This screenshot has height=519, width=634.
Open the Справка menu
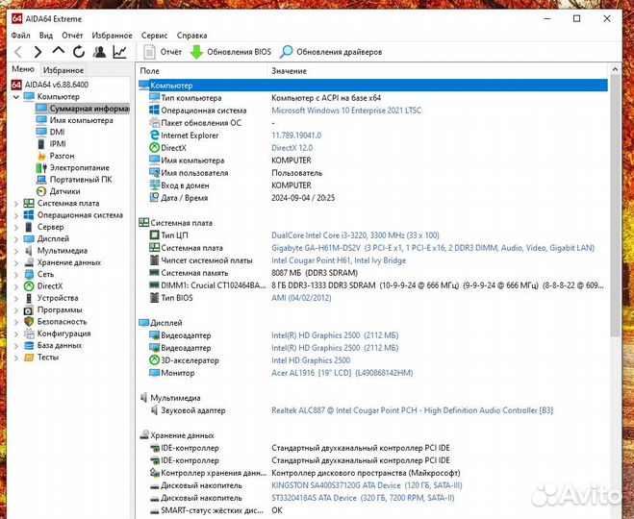(191, 36)
